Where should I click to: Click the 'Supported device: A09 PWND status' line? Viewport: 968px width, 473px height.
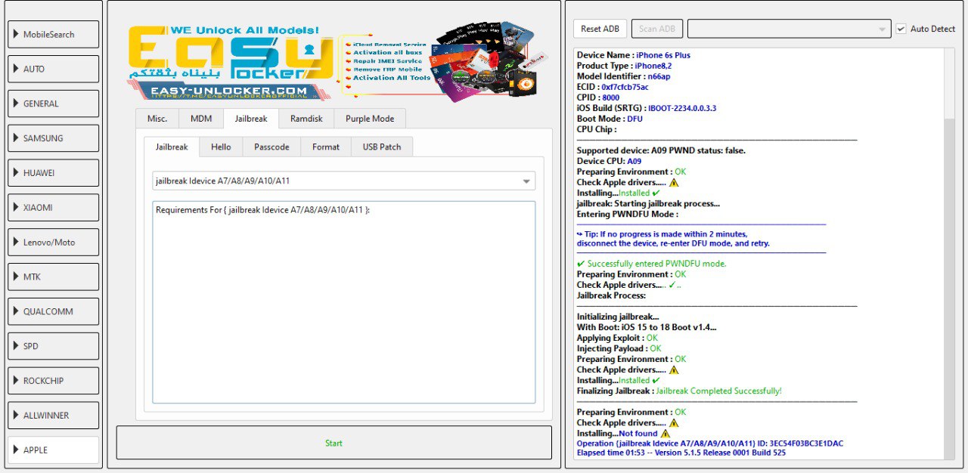pyautogui.click(x=661, y=150)
